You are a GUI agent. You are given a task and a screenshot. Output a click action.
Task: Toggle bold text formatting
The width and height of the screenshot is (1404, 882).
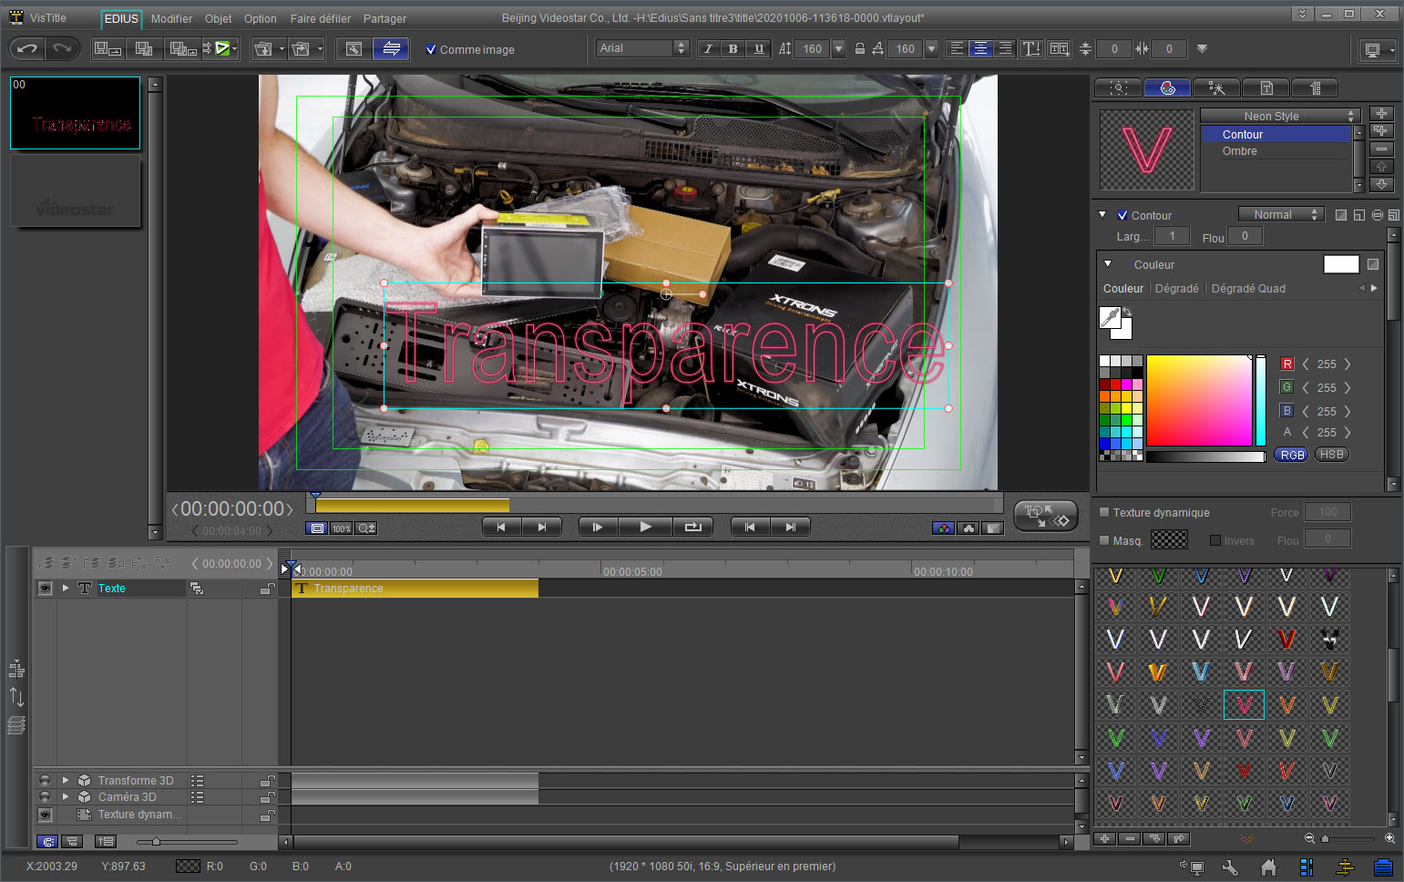point(733,49)
